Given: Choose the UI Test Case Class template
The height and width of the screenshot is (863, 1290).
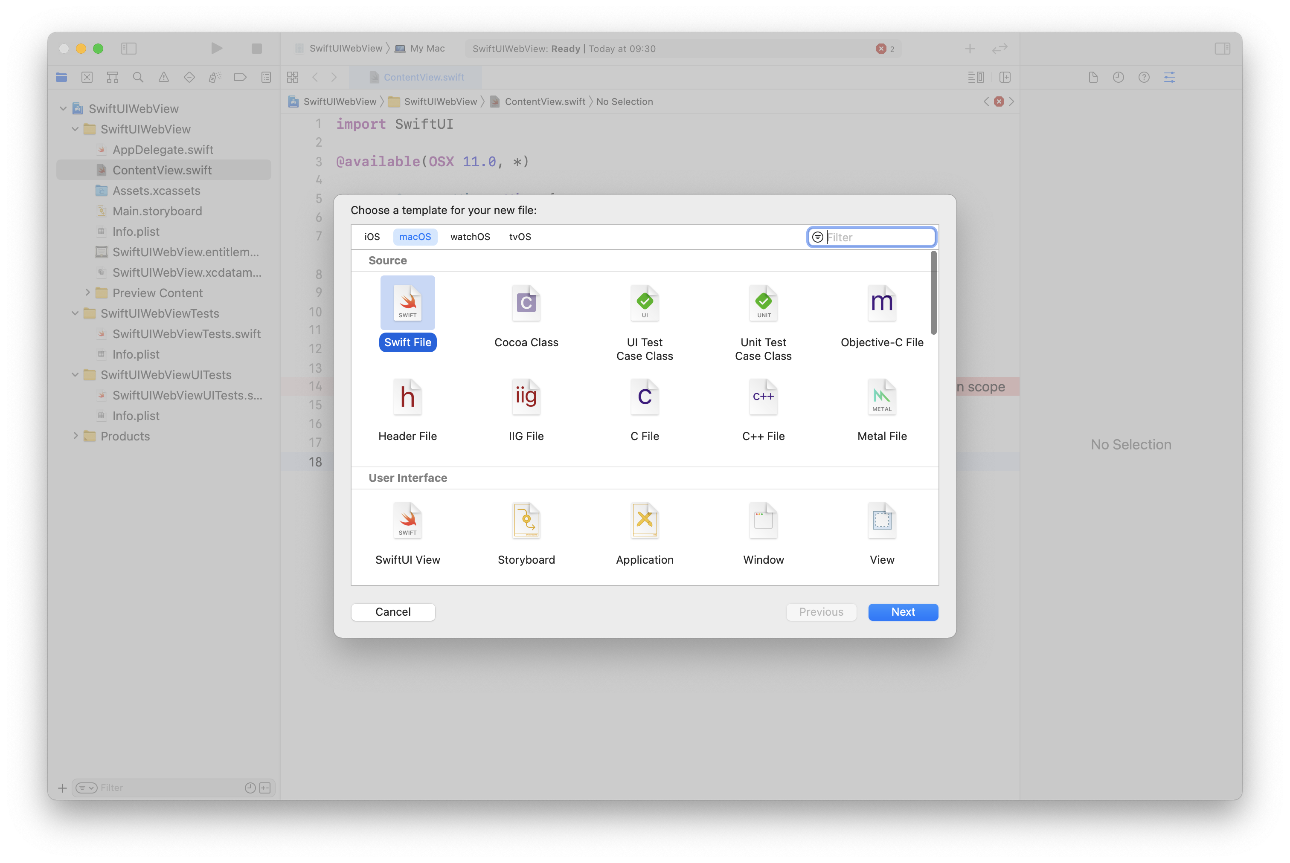Looking at the screenshot, I should click(645, 324).
